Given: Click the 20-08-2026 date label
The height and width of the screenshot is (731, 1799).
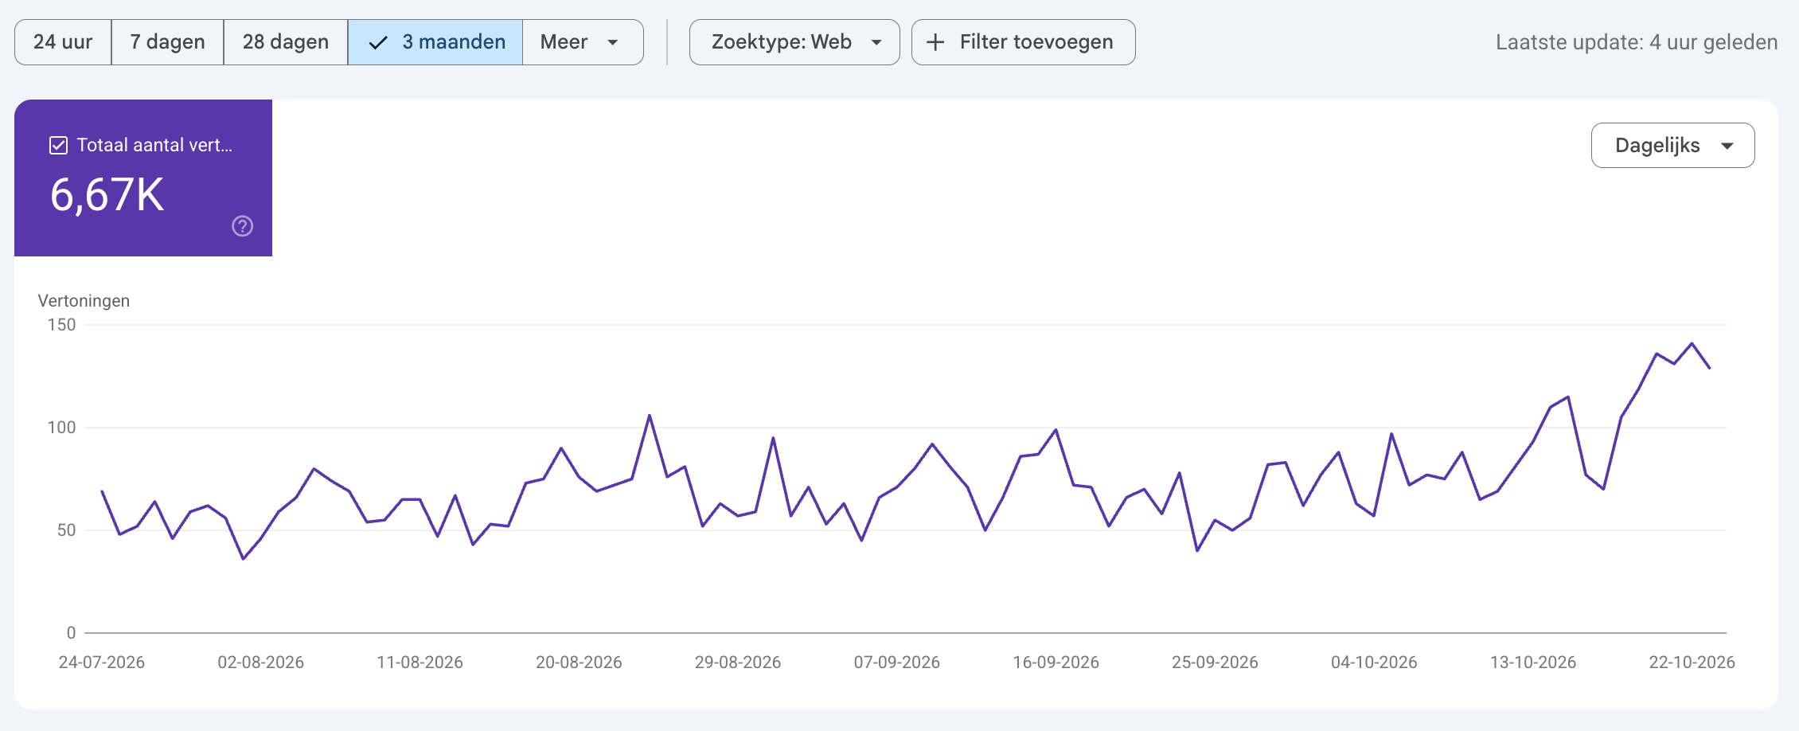Looking at the screenshot, I should pos(579,663).
